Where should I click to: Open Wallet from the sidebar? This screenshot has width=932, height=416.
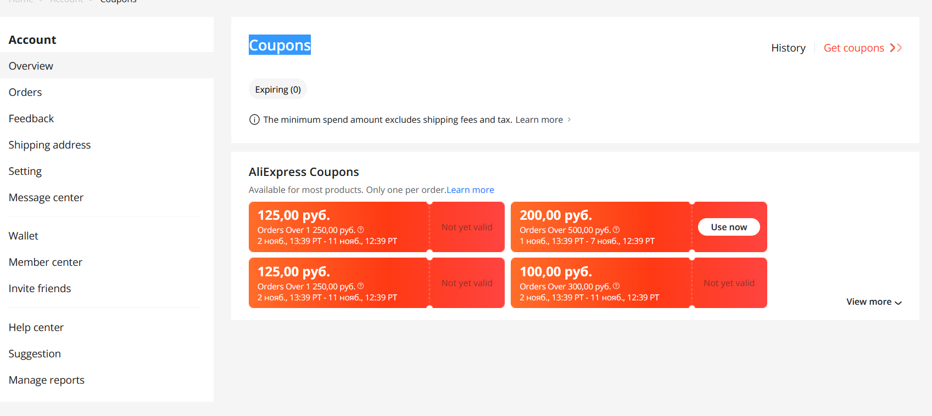tap(24, 236)
